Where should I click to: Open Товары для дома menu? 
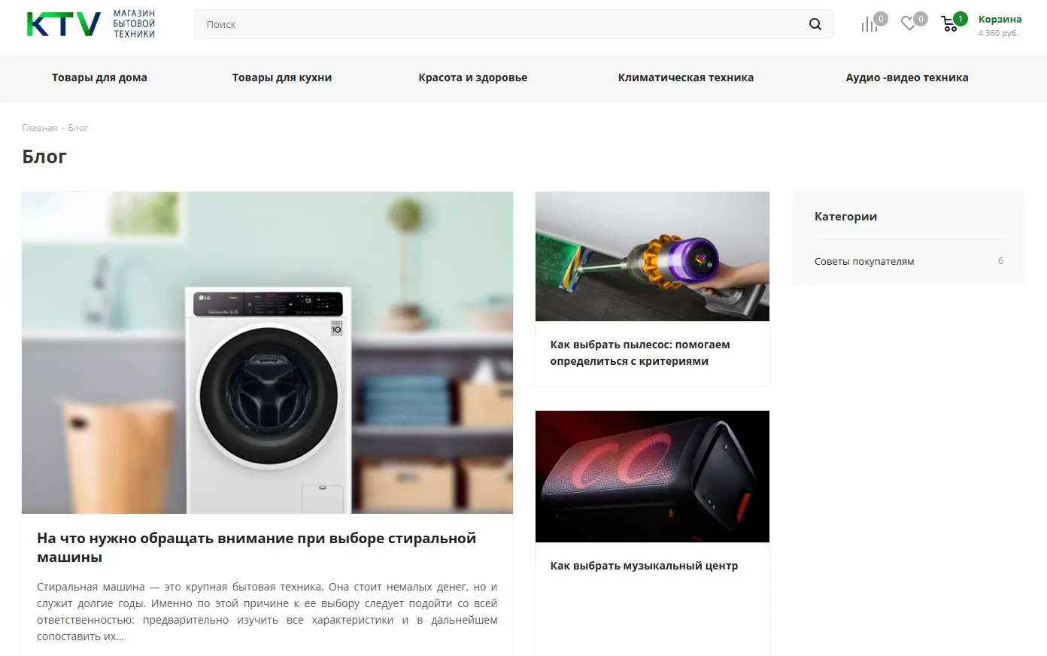99,77
